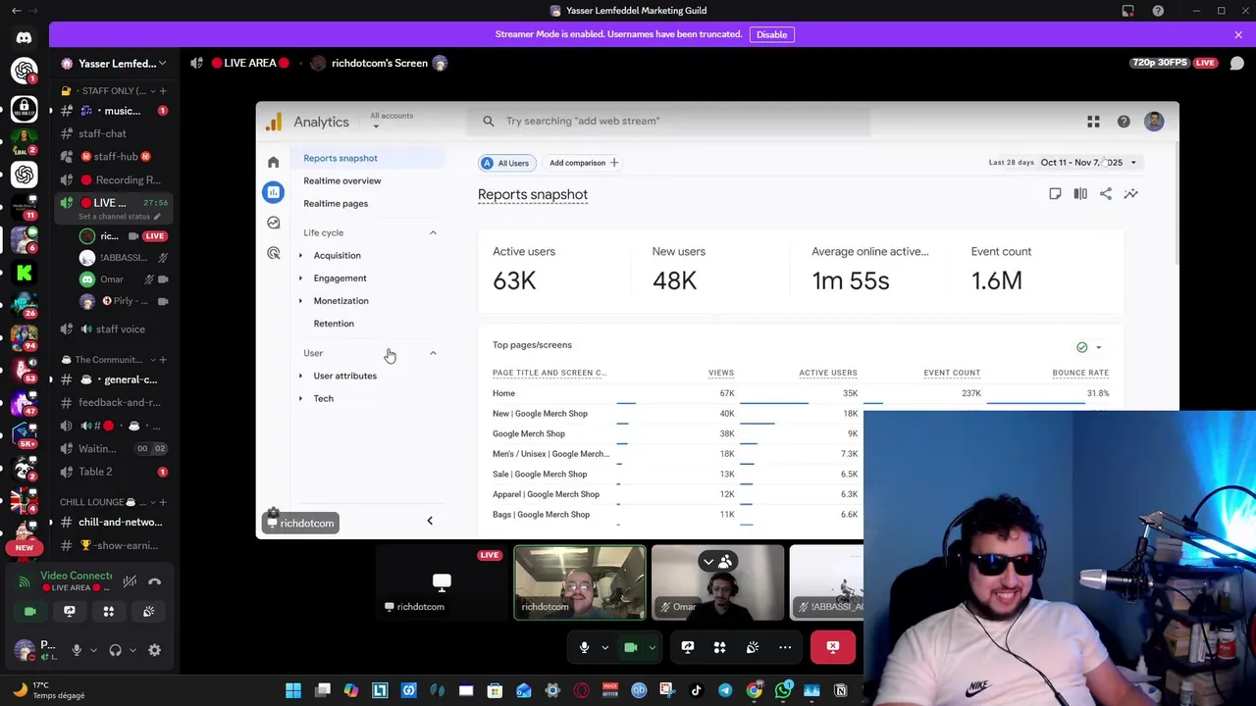
Task: Open Realtime overview
Action: pyautogui.click(x=342, y=180)
